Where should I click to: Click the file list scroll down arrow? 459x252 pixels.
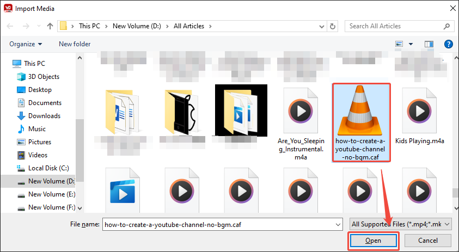(x=456, y=208)
